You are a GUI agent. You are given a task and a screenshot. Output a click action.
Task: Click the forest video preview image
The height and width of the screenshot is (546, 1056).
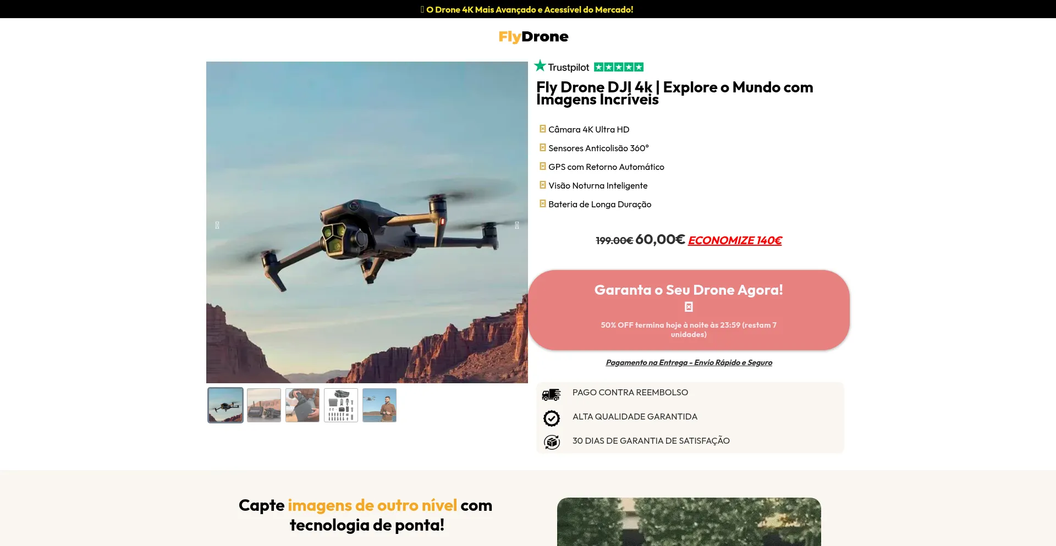click(x=689, y=522)
